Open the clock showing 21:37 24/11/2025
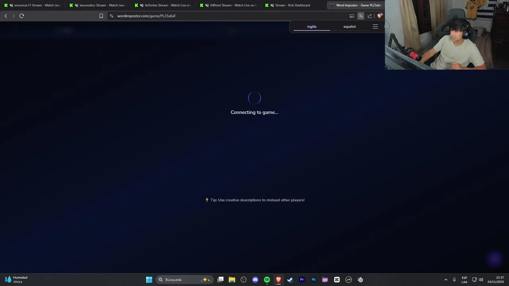The height and width of the screenshot is (286, 509). 496,280
